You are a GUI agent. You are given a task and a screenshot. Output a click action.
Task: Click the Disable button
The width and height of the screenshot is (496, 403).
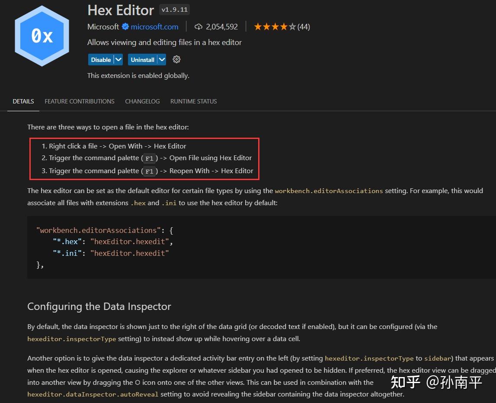101,59
